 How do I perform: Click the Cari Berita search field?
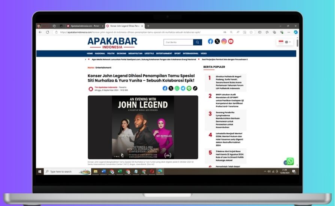[178, 42]
